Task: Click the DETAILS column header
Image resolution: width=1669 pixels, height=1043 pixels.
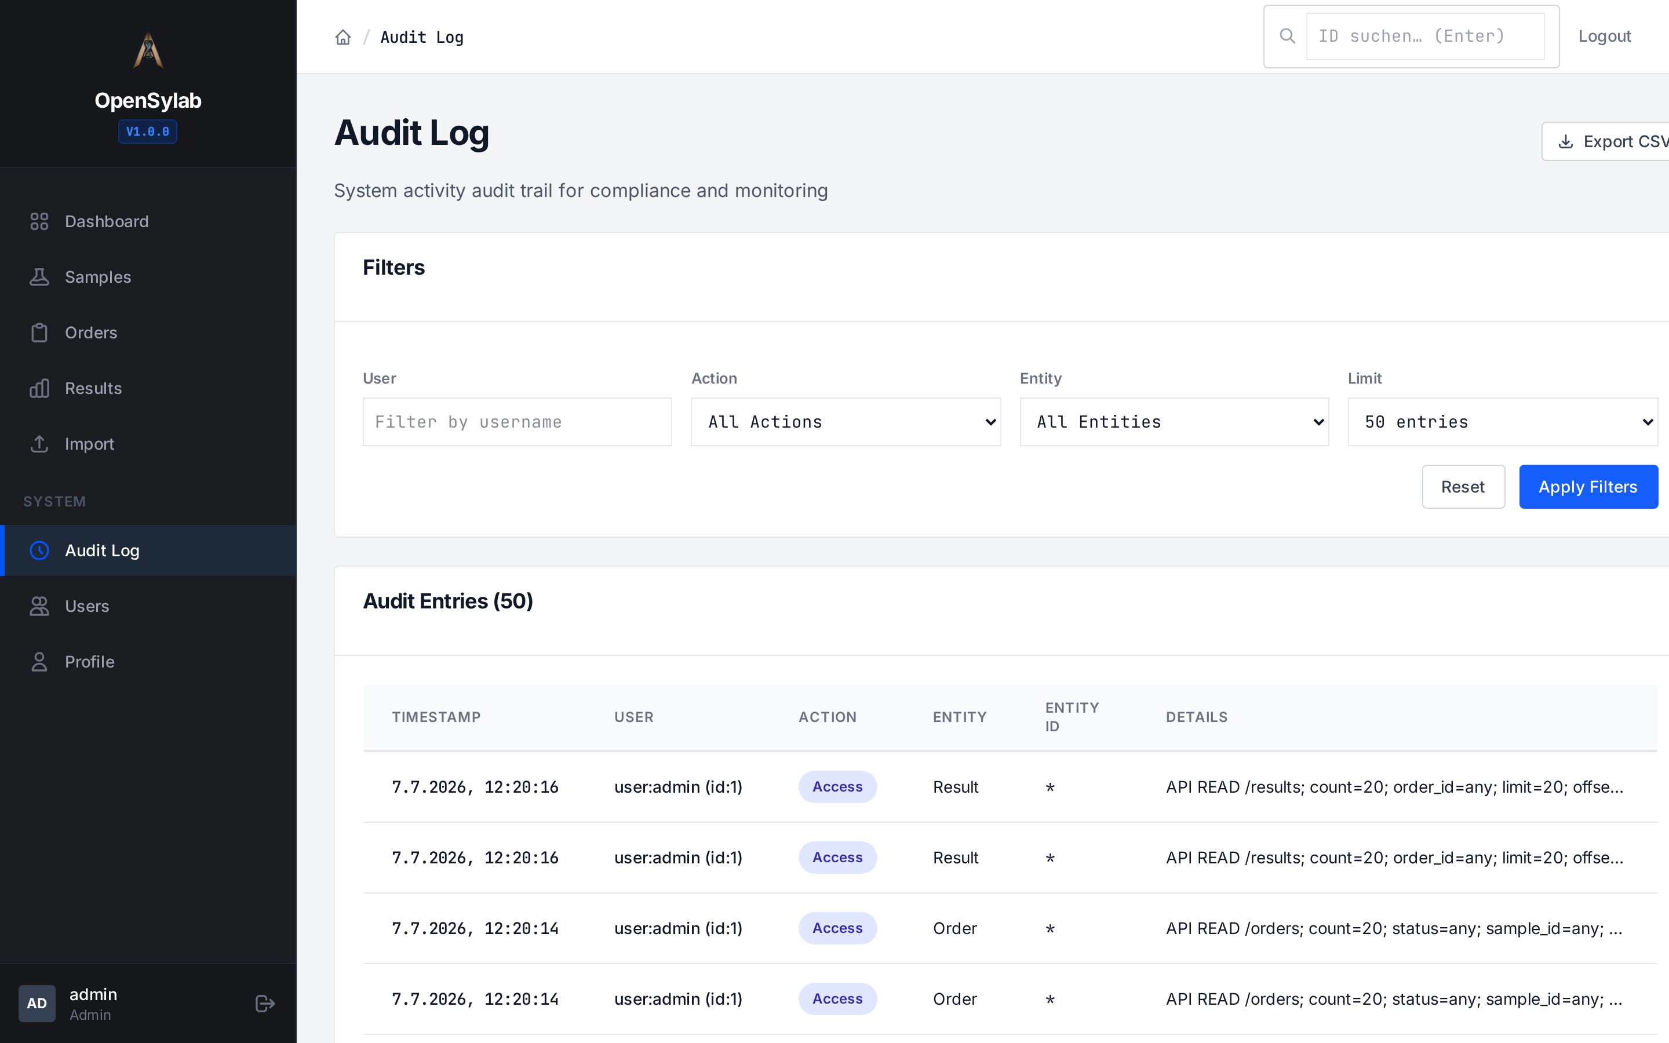Action: point(1197,717)
